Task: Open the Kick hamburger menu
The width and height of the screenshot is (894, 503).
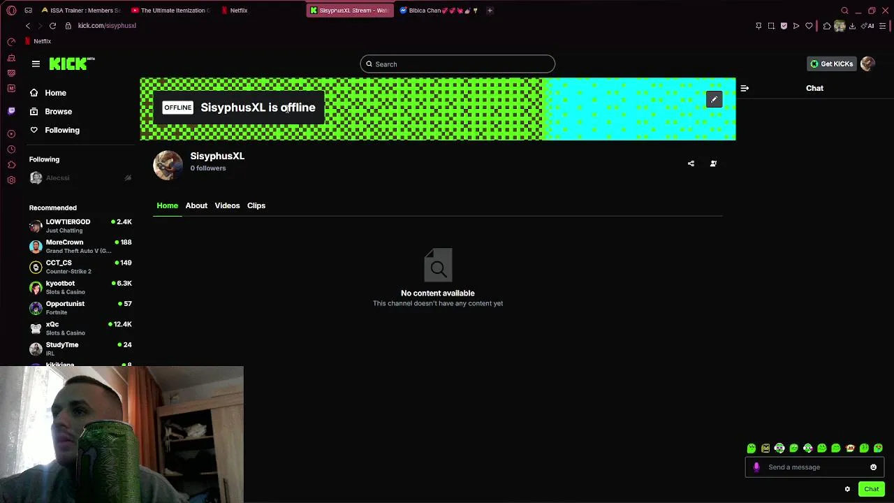Action: 36,64
